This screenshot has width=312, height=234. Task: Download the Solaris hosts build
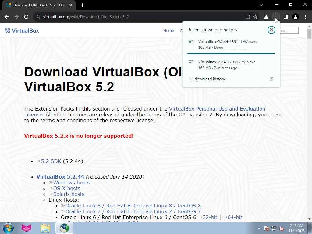69,194
